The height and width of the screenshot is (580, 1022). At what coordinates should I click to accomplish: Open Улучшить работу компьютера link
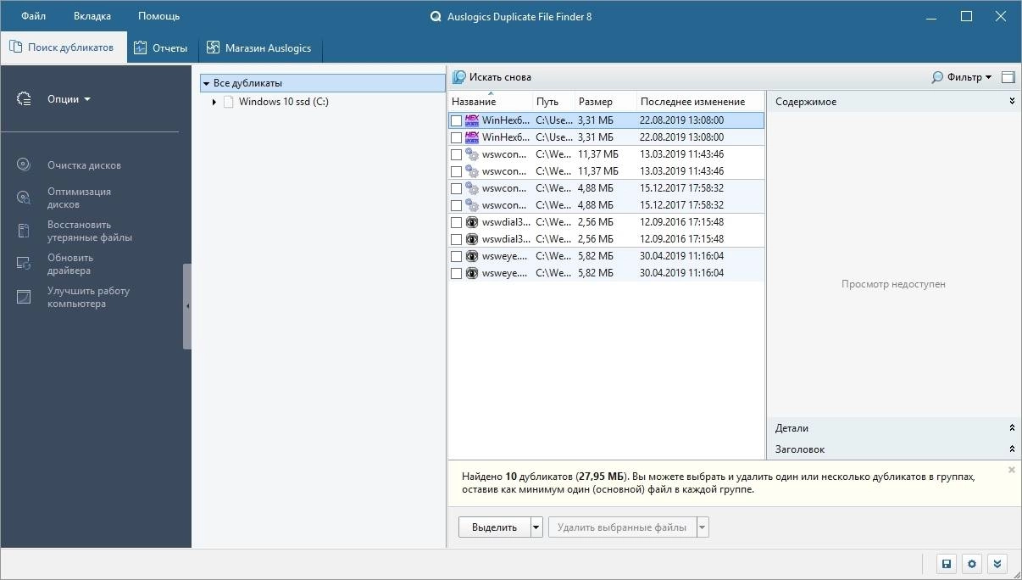(88, 297)
